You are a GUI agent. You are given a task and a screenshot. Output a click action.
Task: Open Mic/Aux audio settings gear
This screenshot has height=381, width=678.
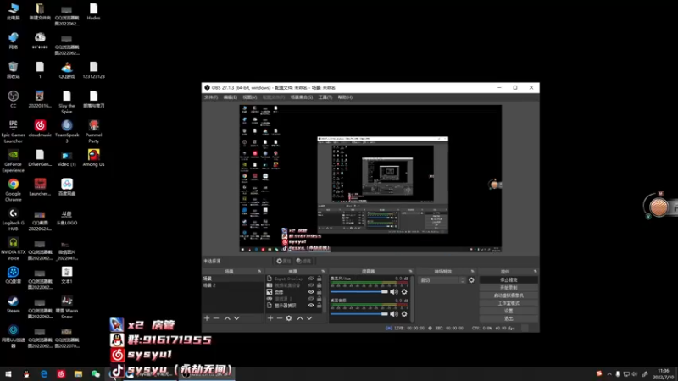point(404,292)
